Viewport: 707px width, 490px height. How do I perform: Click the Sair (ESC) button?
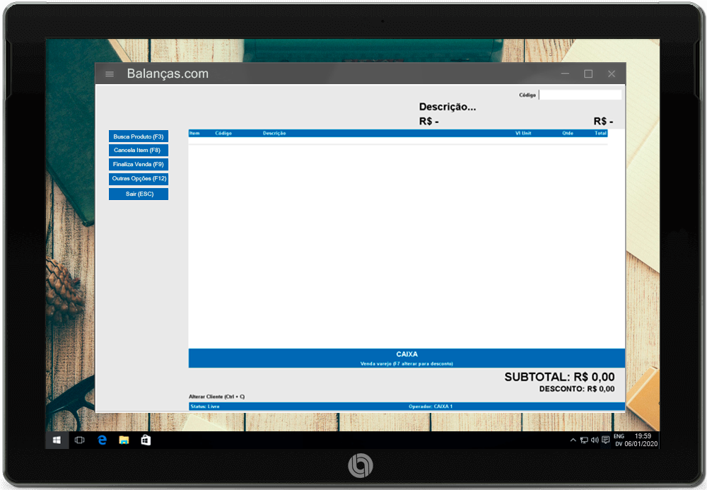(139, 194)
